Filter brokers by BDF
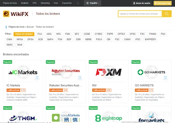Viewport: 175px width, 123px height. (69, 39)
